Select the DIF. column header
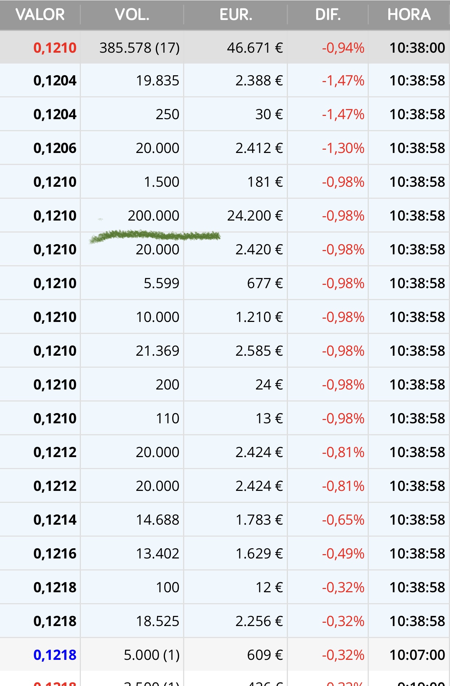The width and height of the screenshot is (450, 686). tap(328, 15)
